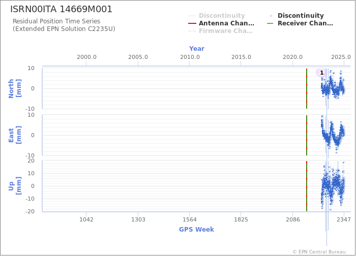Click the GPS week 1042 tick label
The image size is (356, 256).
[x=86, y=219]
